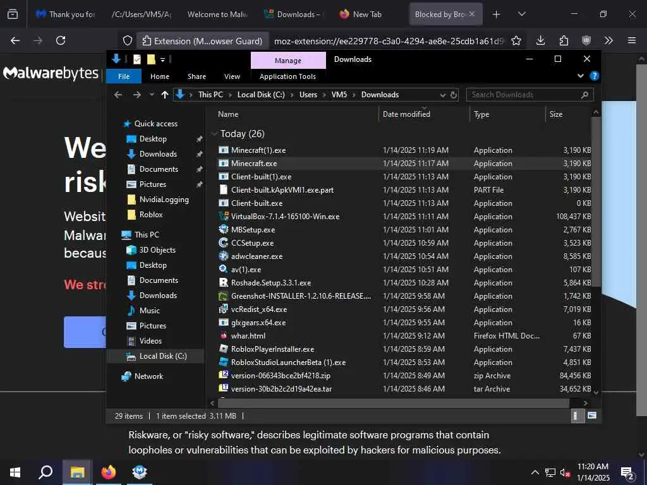
Task: Click the Firefox URL address field
Action: [389, 41]
